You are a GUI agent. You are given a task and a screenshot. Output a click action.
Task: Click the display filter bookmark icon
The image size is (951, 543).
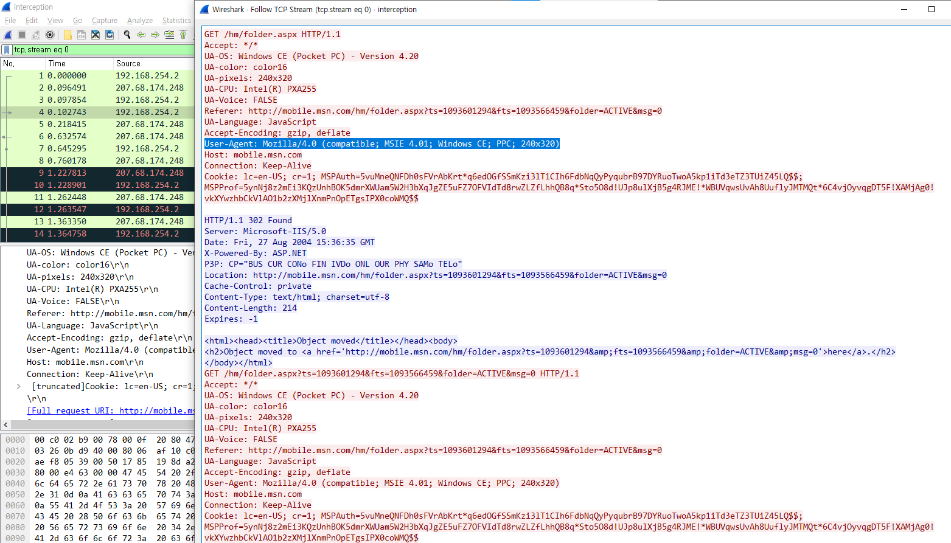[7, 50]
